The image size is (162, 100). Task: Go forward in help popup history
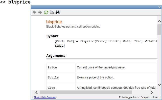click(x=40, y=12)
